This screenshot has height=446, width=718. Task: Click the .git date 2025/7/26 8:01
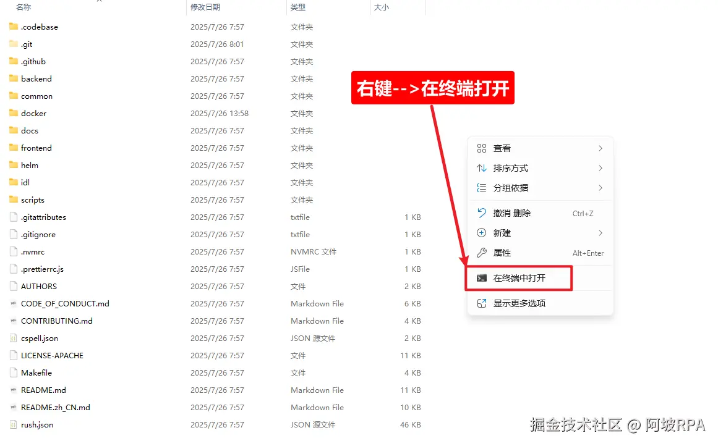(x=217, y=44)
